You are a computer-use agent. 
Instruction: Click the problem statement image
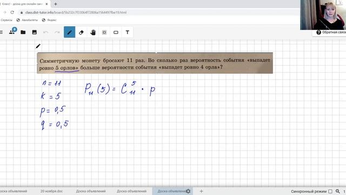[x=155, y=63]
